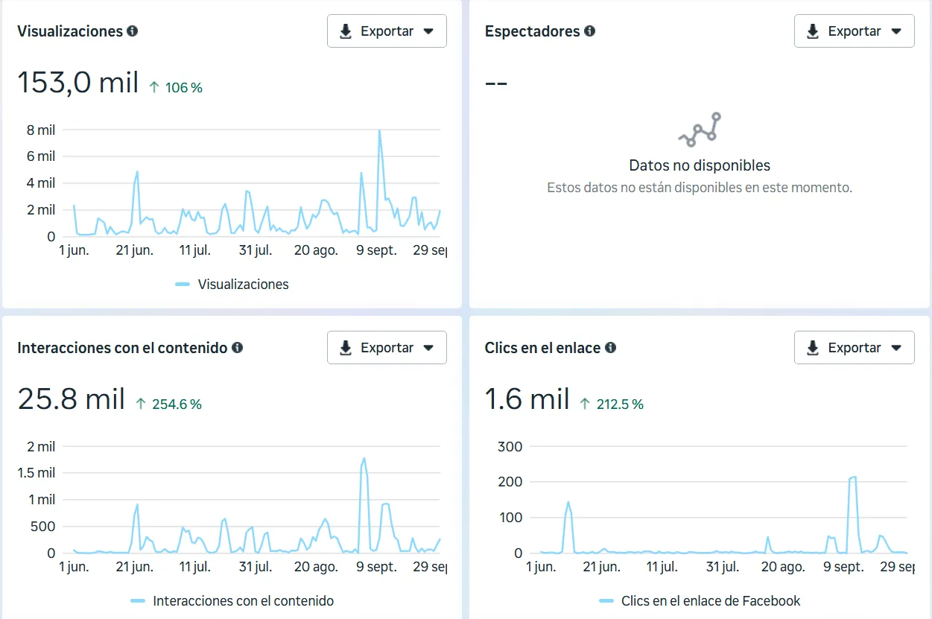Click 21 jun. label on Visualizaciones chart axis
The height and width of the screenshot is (619, 932).
point(135,250)
